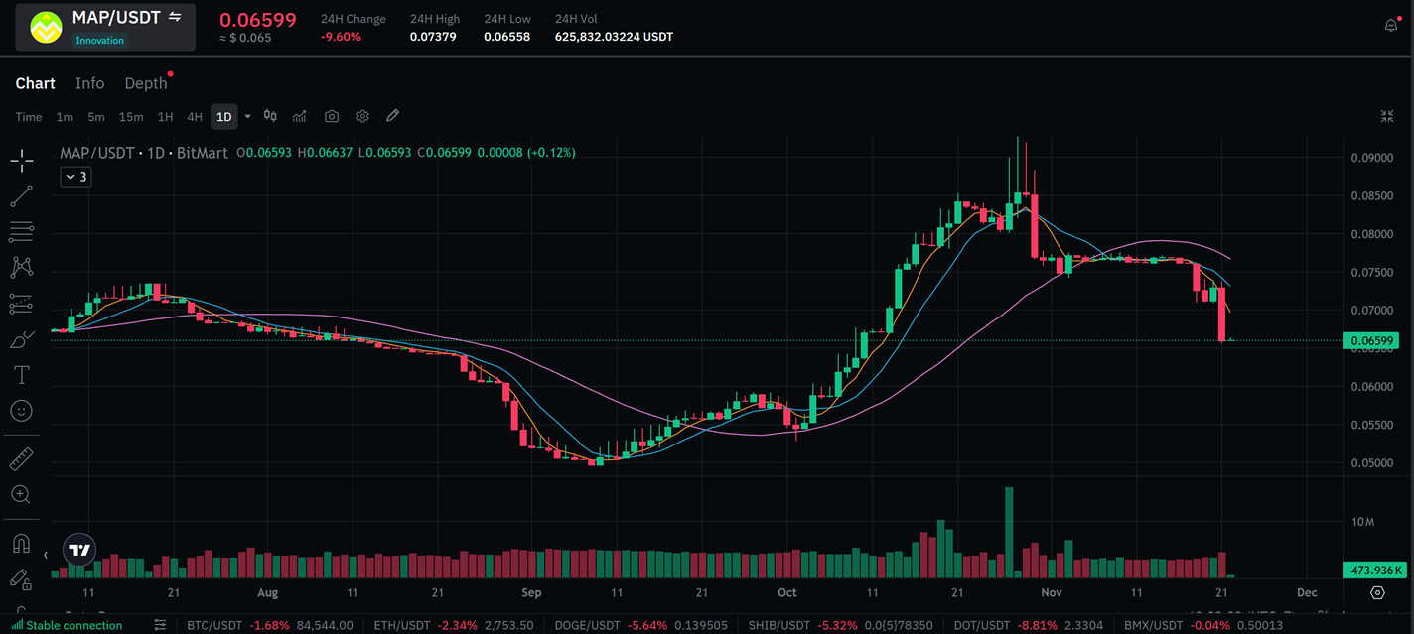1414x634 pixels.
Task: Take a chart snapshot with camera icon
Action: 332,117
